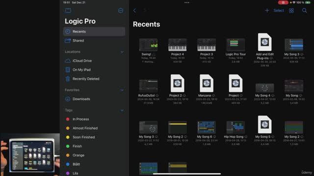Image resolution: width=314 pixels, height=176 pixels.
Task: Open Add and Edit Plug-ins file
Action: 265,42
